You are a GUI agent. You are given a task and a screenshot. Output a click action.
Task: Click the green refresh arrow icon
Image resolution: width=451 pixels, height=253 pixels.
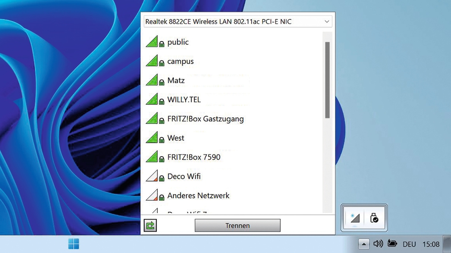click(x=150, y=225)
